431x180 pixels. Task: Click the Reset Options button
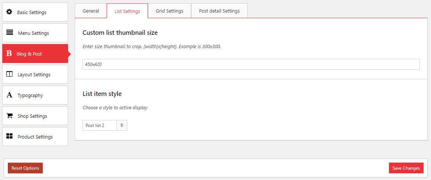pos(25,168)
